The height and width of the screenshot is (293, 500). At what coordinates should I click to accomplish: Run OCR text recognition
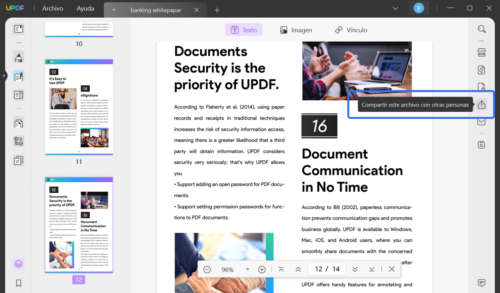[x=482, y=53]
